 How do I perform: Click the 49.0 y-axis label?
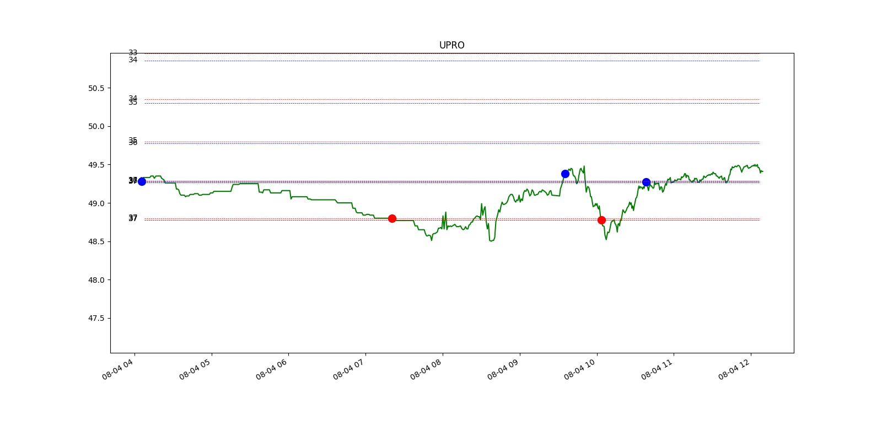tap(96, 203)
